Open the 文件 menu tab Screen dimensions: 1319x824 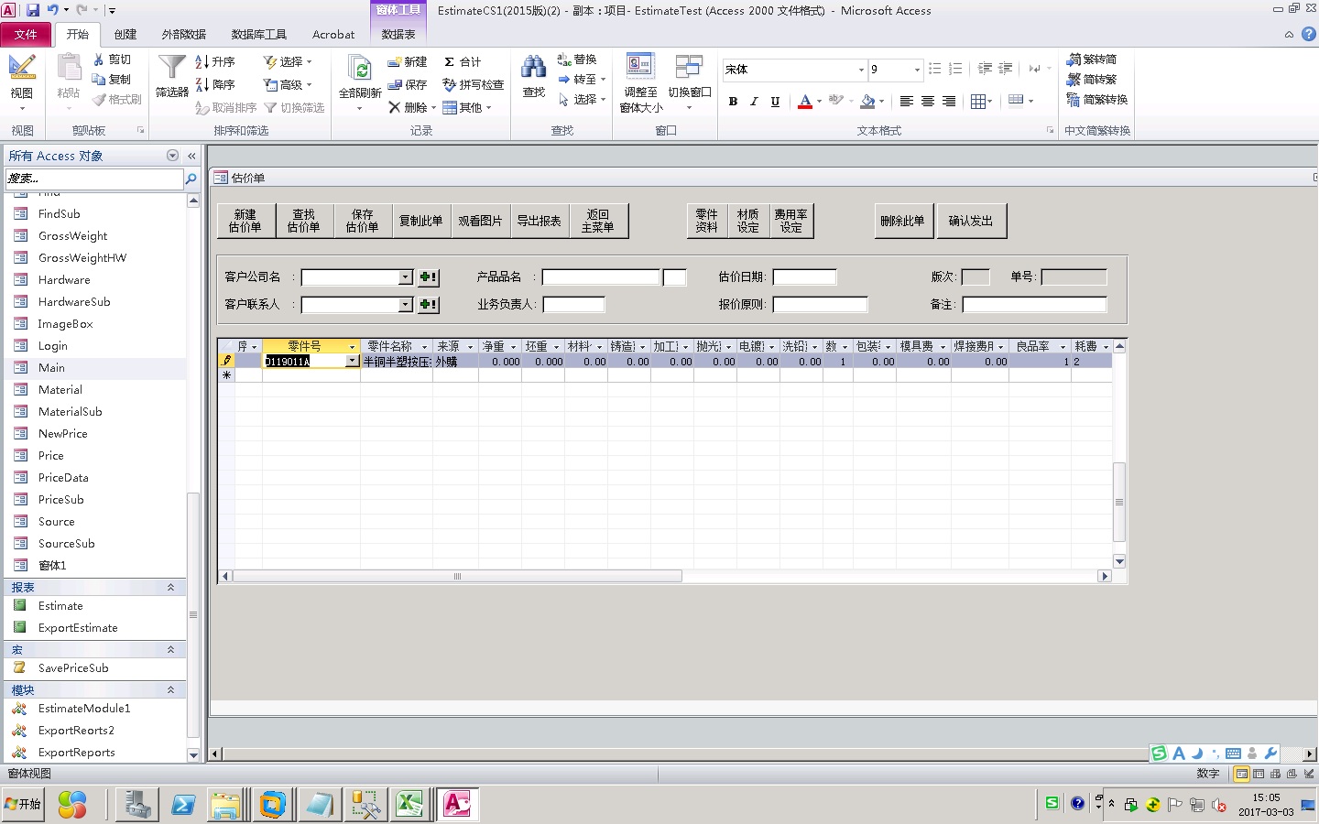(x=26, y=35)
